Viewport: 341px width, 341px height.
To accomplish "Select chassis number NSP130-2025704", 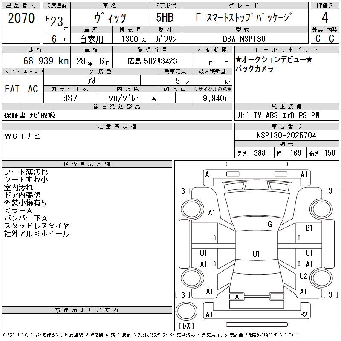I will click(x=286, y=135).
